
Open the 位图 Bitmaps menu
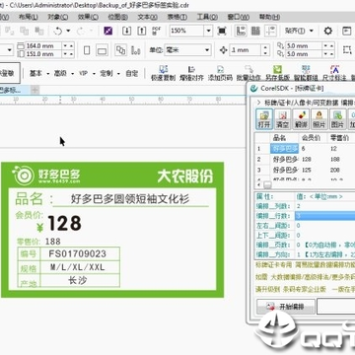tap(118, 17)
